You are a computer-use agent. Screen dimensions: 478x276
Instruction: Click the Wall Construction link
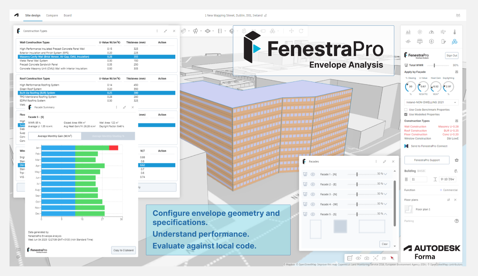tap(415, 127)
